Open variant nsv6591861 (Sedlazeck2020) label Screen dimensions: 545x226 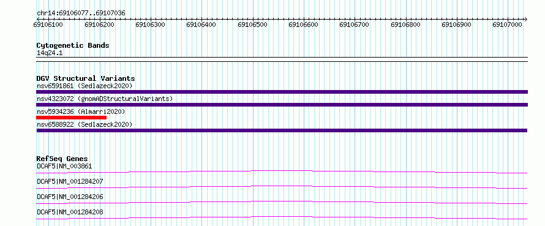point(85,86)
